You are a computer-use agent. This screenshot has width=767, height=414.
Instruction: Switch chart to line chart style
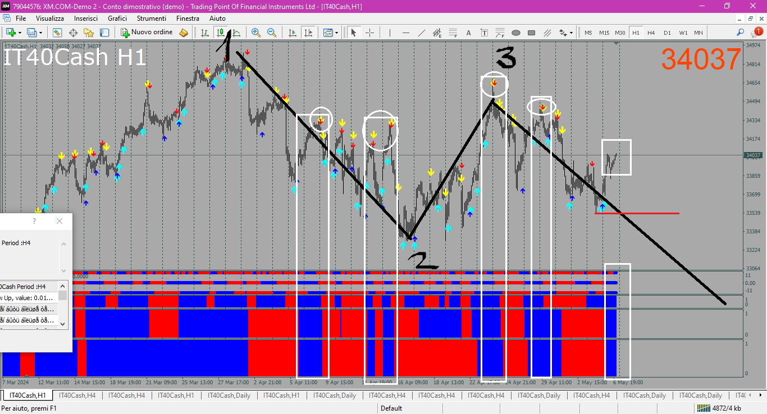[x=236, y=33]
